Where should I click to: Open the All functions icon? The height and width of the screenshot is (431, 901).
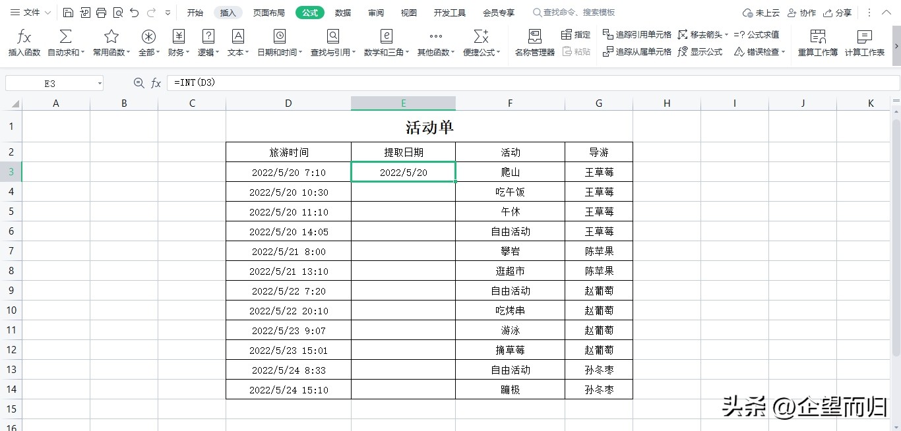point(149,37)
